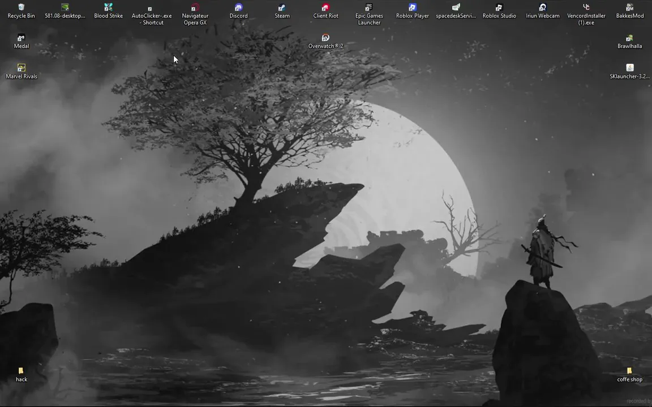The image size is (652, 407).
Task: Click the coffe shop folder
Action: pyautogui.click(x=629, y=374)
